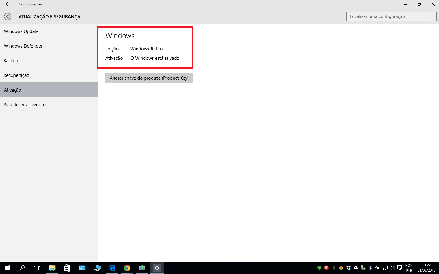Click the red snowflake tray icon
The height and width of the screenshot is (274, 439).
(x=326, y=268)
